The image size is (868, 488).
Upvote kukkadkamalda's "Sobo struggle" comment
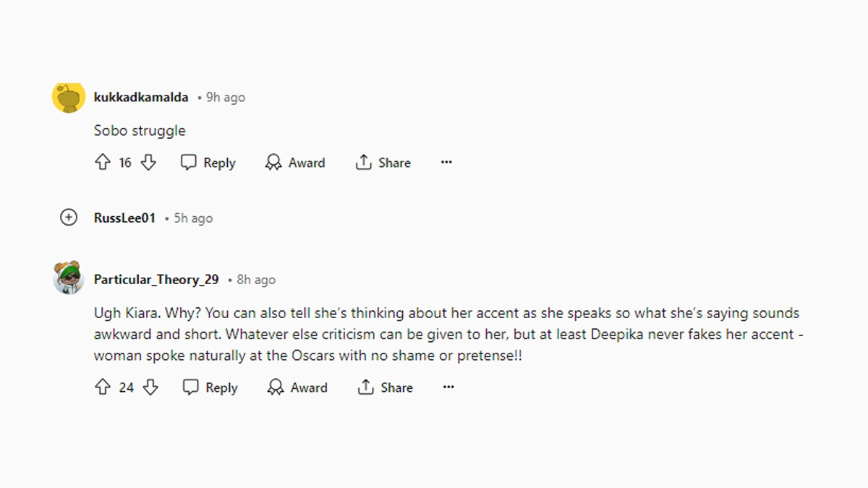(102, 163)
